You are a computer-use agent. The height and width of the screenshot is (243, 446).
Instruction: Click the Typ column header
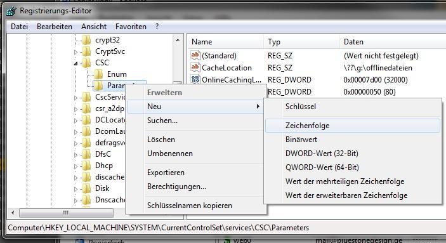tap(302, 42)
